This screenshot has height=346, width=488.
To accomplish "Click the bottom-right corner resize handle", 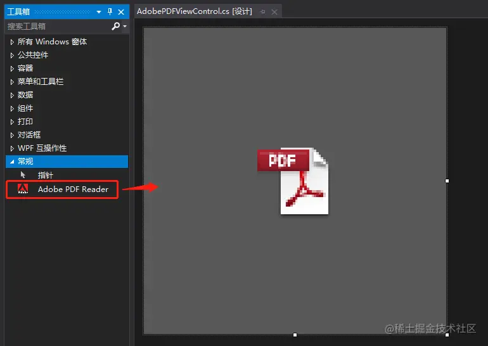I will (447, 335).
